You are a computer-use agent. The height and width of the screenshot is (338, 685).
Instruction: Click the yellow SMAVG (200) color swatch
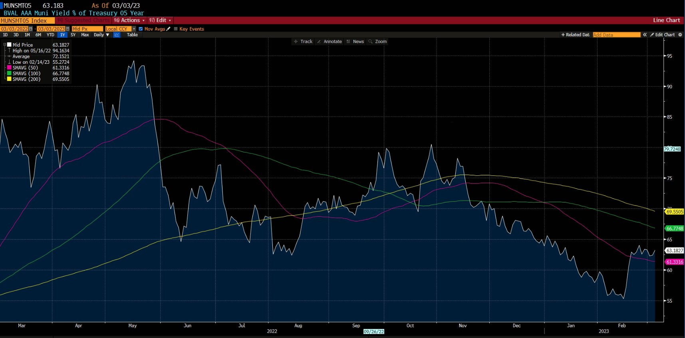point(9,79)
